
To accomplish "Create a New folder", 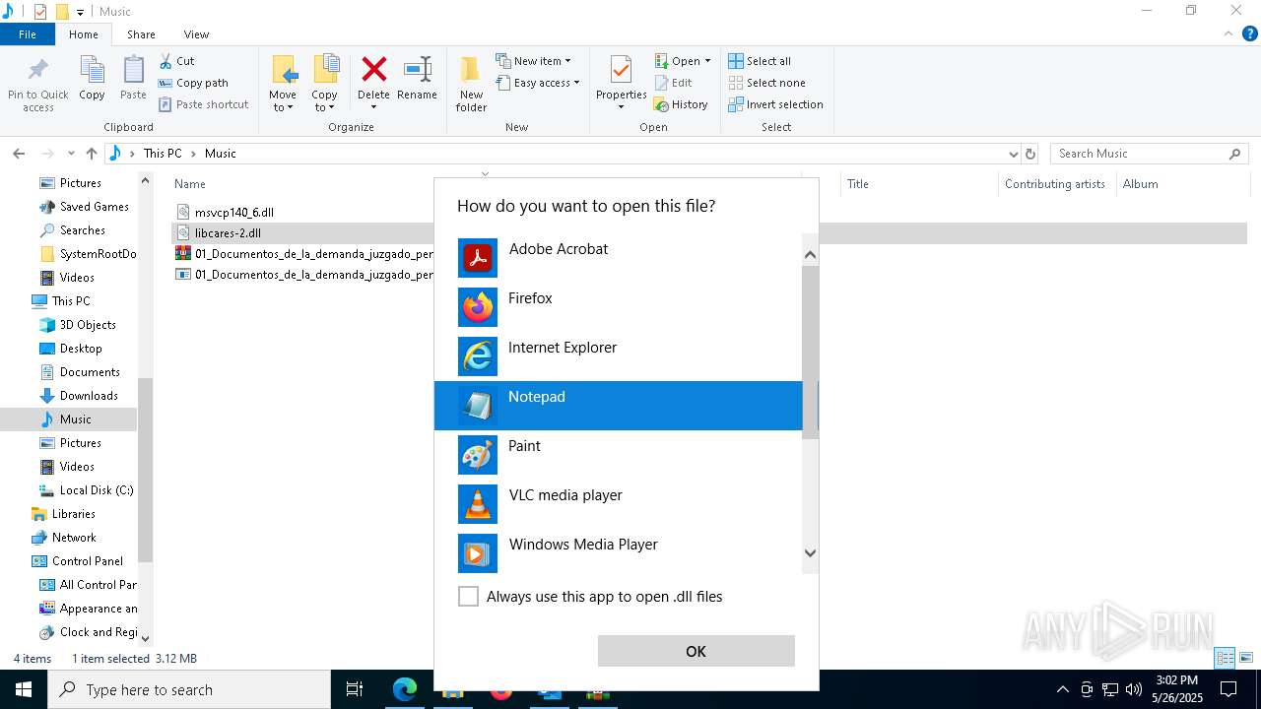I will [x=471, y=84].
